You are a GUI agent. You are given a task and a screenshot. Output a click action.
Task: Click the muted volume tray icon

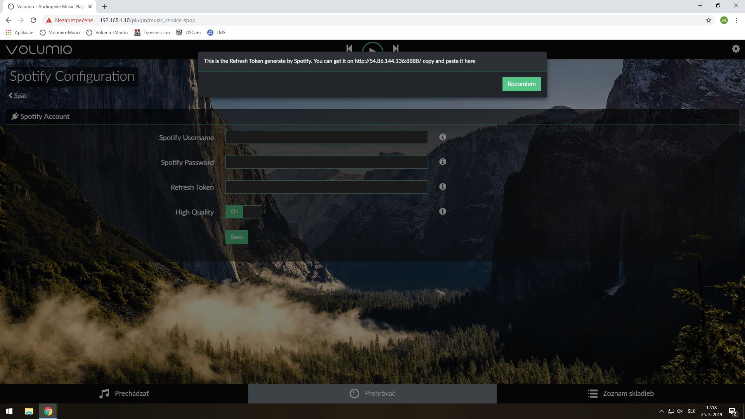click(x=680, y=411)
